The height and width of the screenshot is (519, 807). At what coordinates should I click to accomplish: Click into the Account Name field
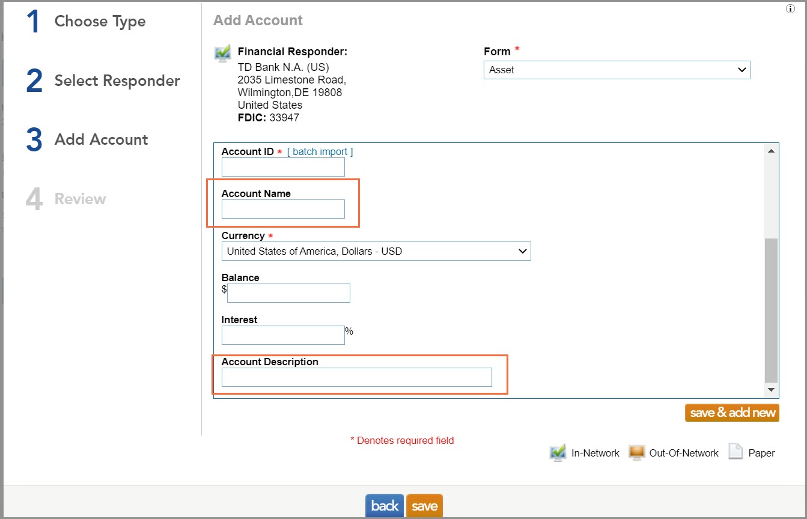coord(283,209)
